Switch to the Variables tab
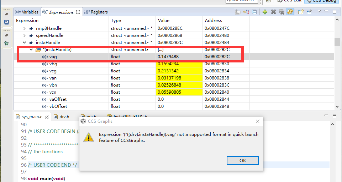The height and width of the screenshot is (182, 342). (26, 12)
